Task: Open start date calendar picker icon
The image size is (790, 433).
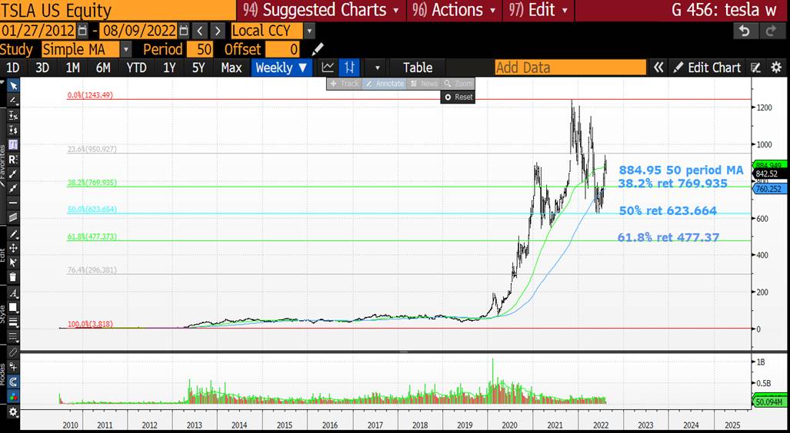Action: [x=82, y=31]
